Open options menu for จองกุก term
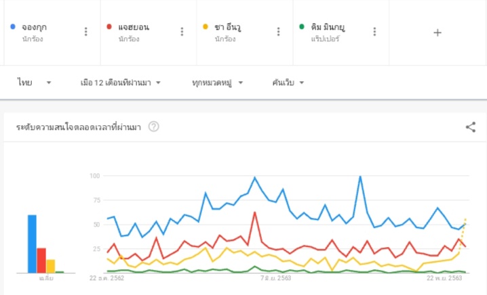The width and height of the screenshot is (487, 295). coord(86,32)
